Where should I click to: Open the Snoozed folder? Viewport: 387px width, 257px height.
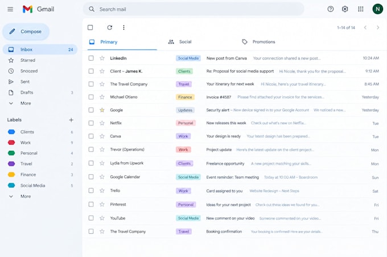point(40,71)
